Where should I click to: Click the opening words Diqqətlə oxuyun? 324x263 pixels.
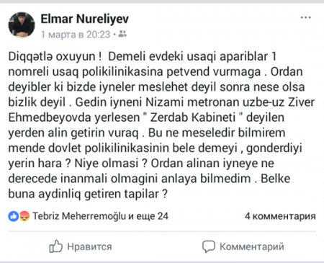[x=52, y=57]
